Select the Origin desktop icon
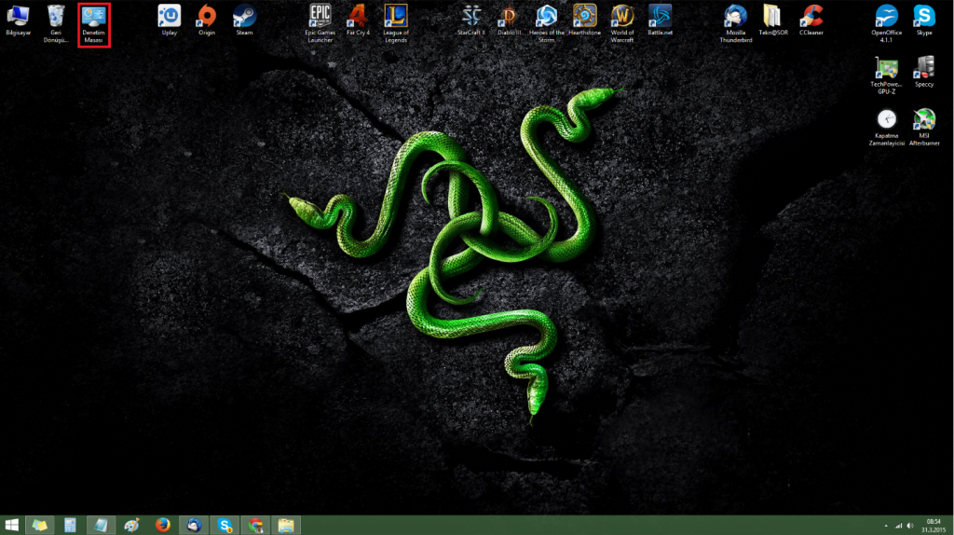Image resolution: width=954 pixels, height=535 pixels. 207,17
